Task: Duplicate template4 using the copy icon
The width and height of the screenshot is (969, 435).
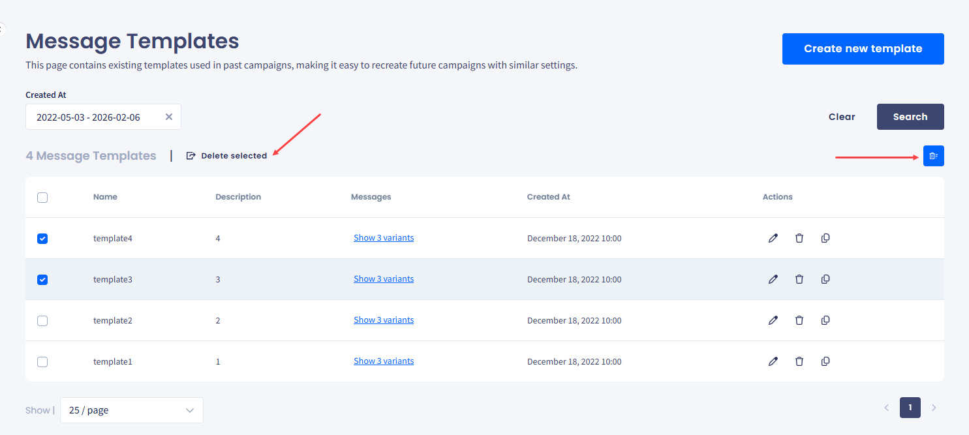Action: click(x=825, y=238)
